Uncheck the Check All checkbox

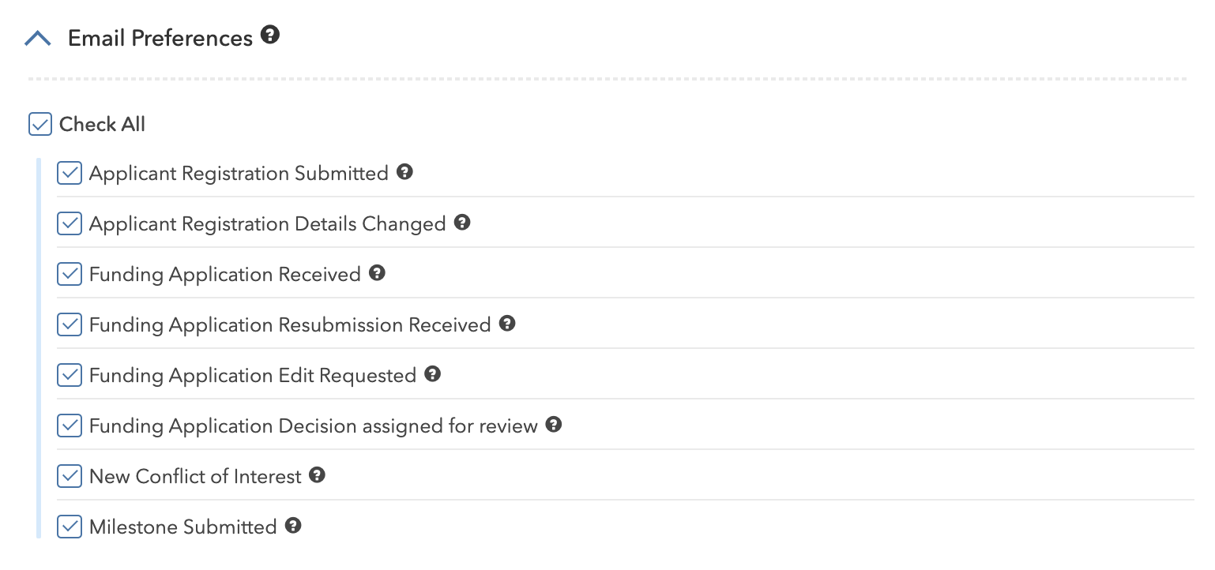pos(40,124)
